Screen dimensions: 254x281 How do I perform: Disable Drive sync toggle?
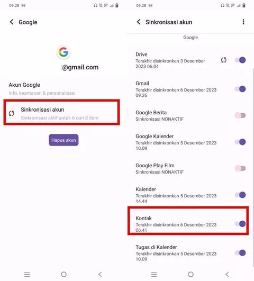tap(240, 60)
